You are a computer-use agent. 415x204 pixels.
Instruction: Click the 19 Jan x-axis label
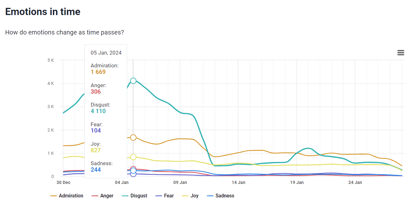297,182
